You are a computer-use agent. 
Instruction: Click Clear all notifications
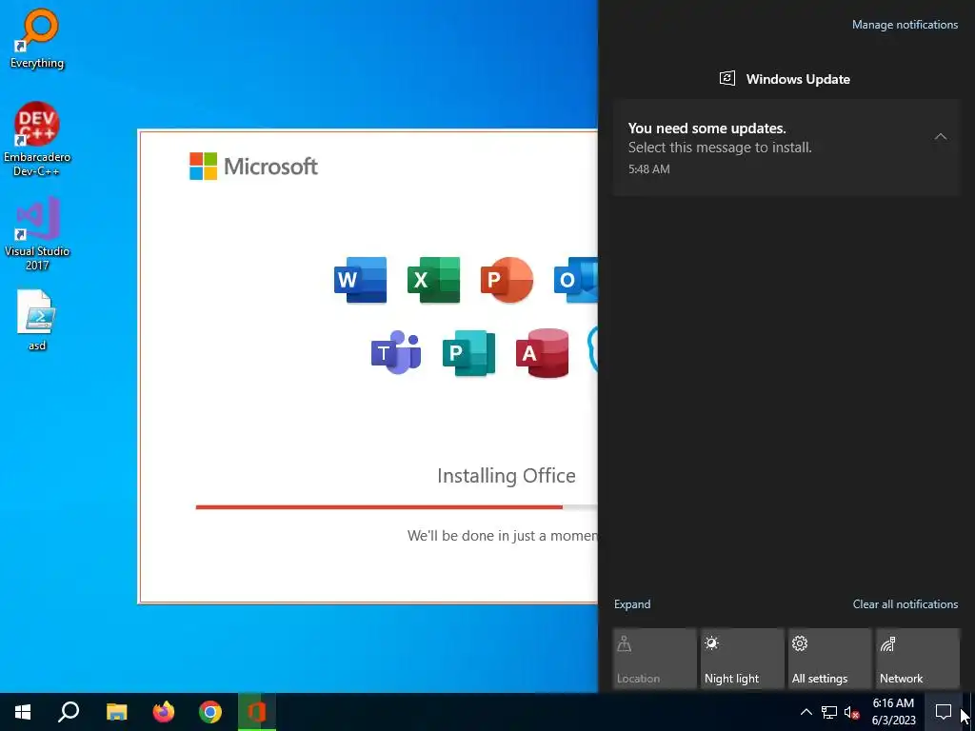(x=905, y=604)
